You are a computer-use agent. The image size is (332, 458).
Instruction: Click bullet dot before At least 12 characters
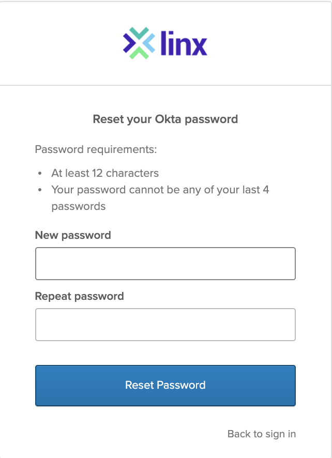coord(40,174)
